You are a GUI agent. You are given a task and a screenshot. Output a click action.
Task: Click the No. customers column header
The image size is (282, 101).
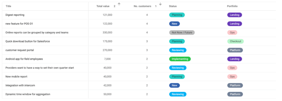(142, 6)
